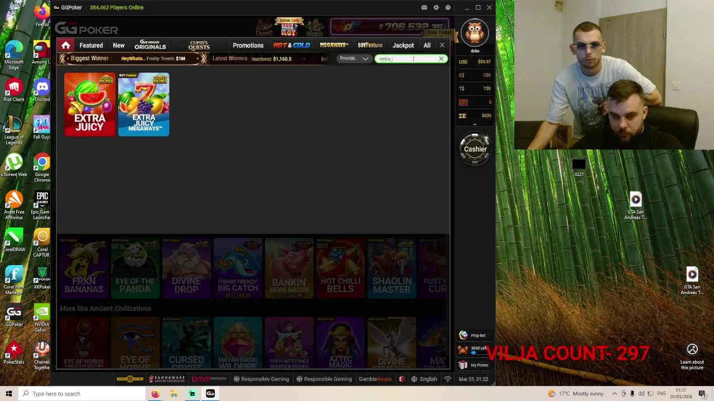714x401 pixels.
Task: Open the Featured games tab
Action: coord(91,46)
